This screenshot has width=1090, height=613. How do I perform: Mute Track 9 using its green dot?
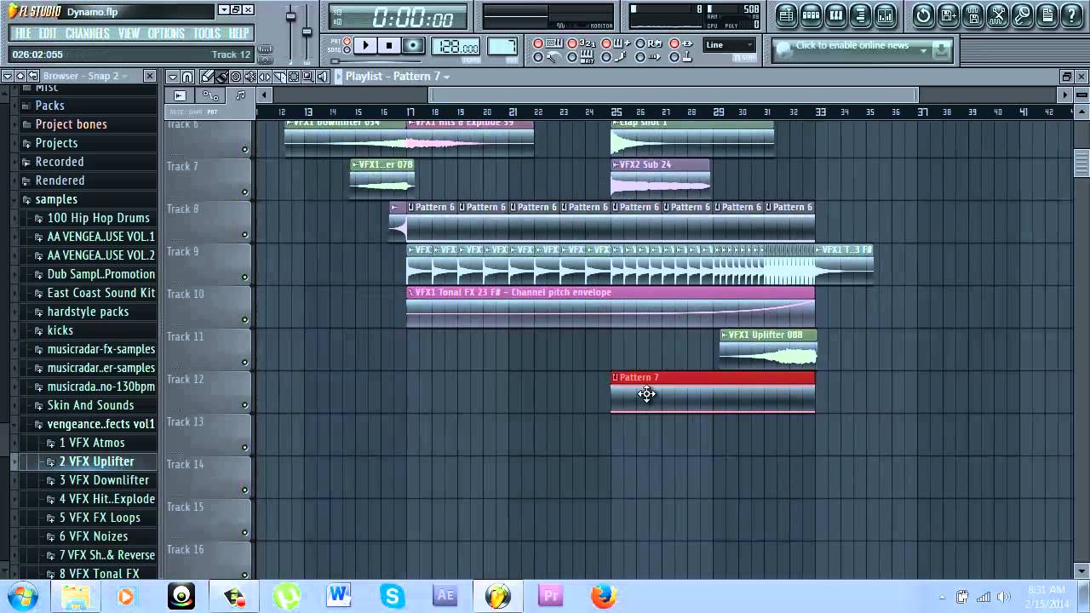tap(244, 278)
